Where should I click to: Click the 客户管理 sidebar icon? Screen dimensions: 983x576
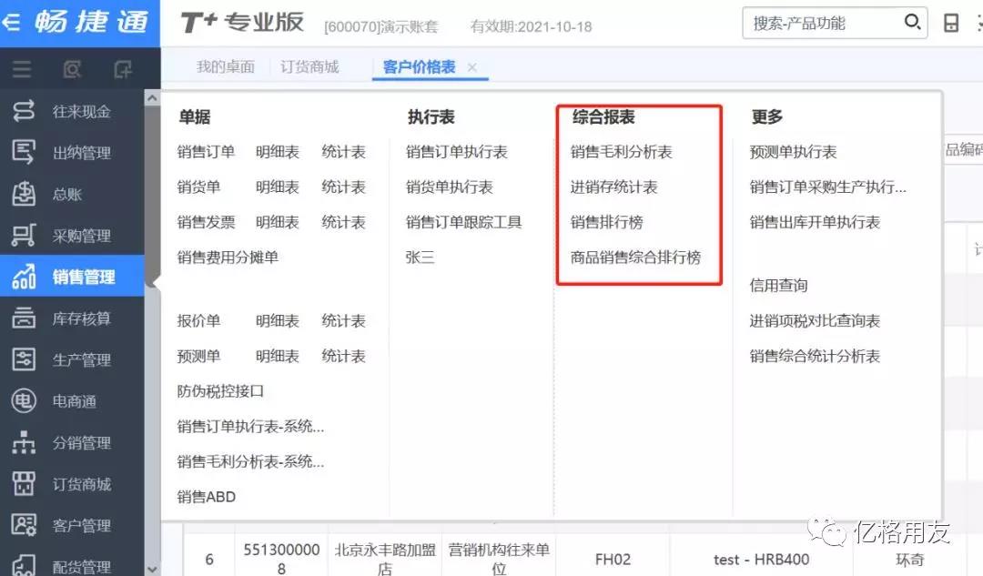click(24, 525)
